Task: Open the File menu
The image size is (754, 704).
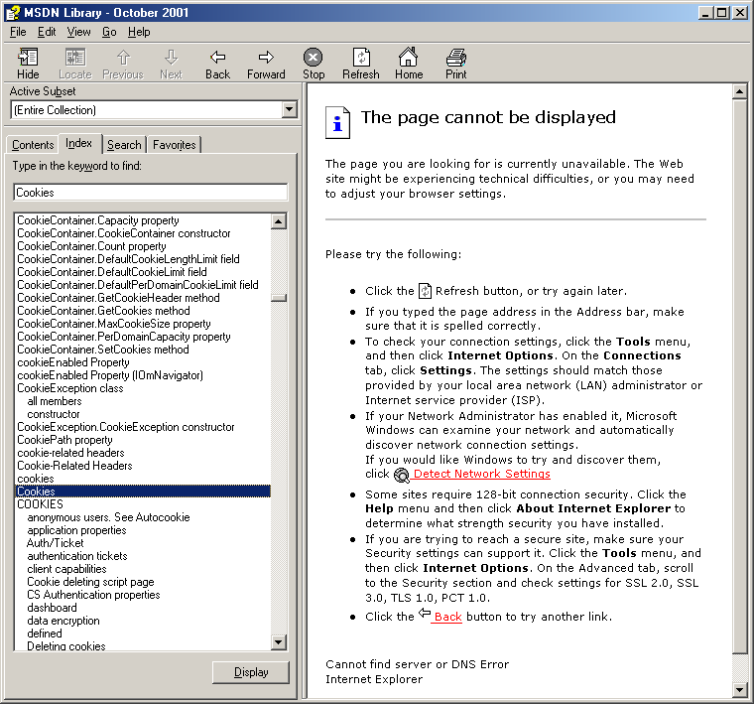Action: (18, 32)
